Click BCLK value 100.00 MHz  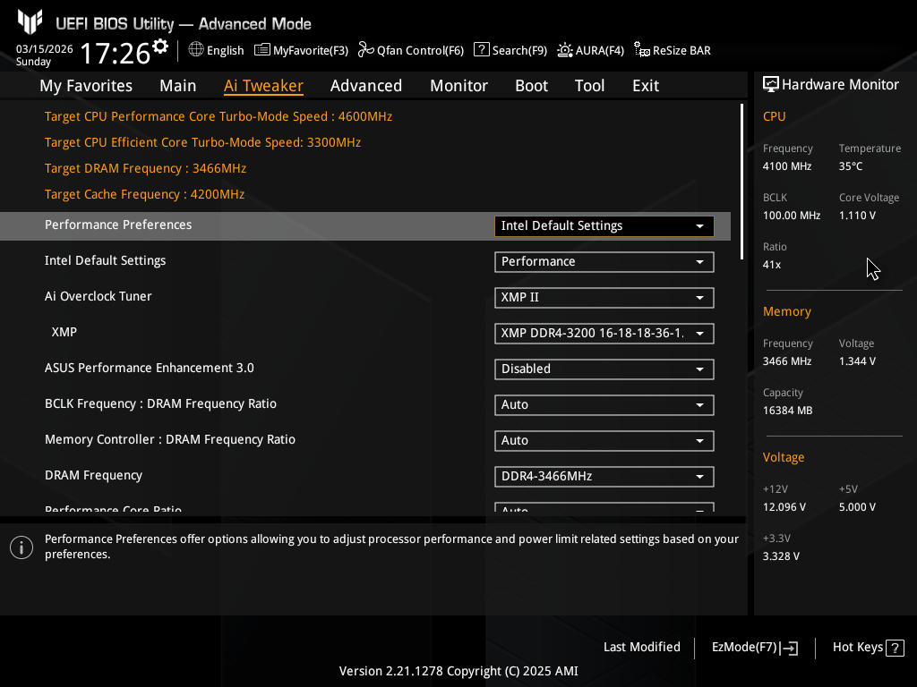click(792, 216)
